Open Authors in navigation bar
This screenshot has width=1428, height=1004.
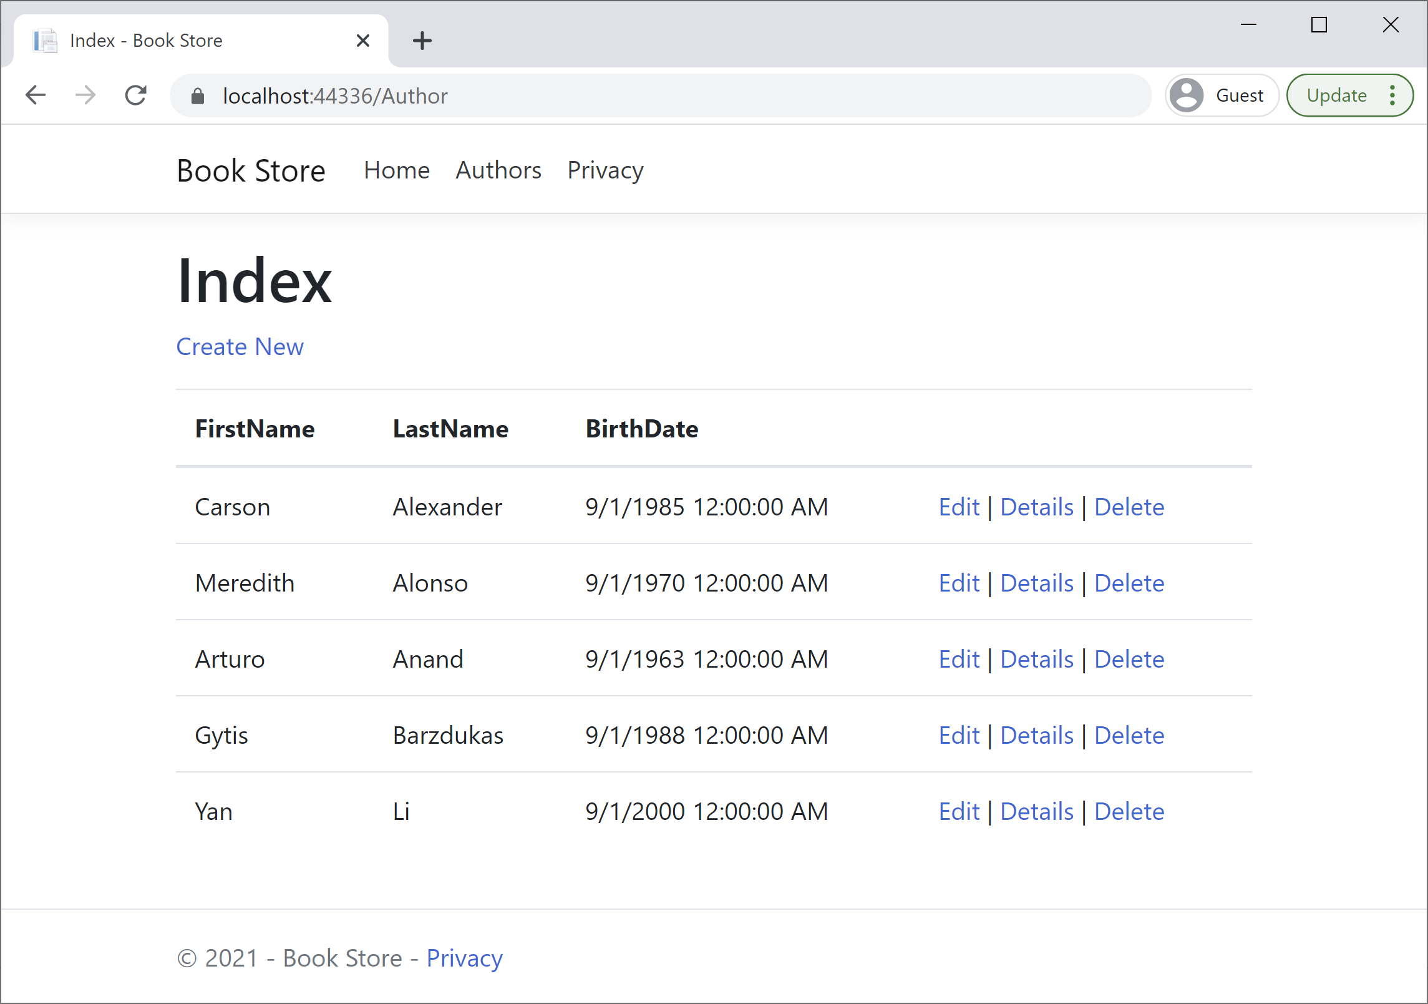point(498,170)
